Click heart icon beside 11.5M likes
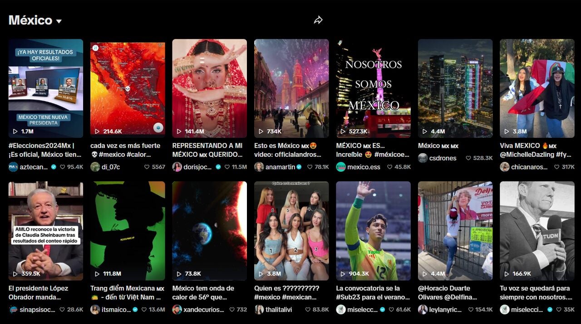581x324 pixels. point(228,167)
